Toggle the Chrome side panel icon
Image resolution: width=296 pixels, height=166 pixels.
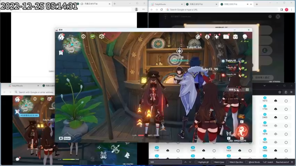click(x=282, y=10)
